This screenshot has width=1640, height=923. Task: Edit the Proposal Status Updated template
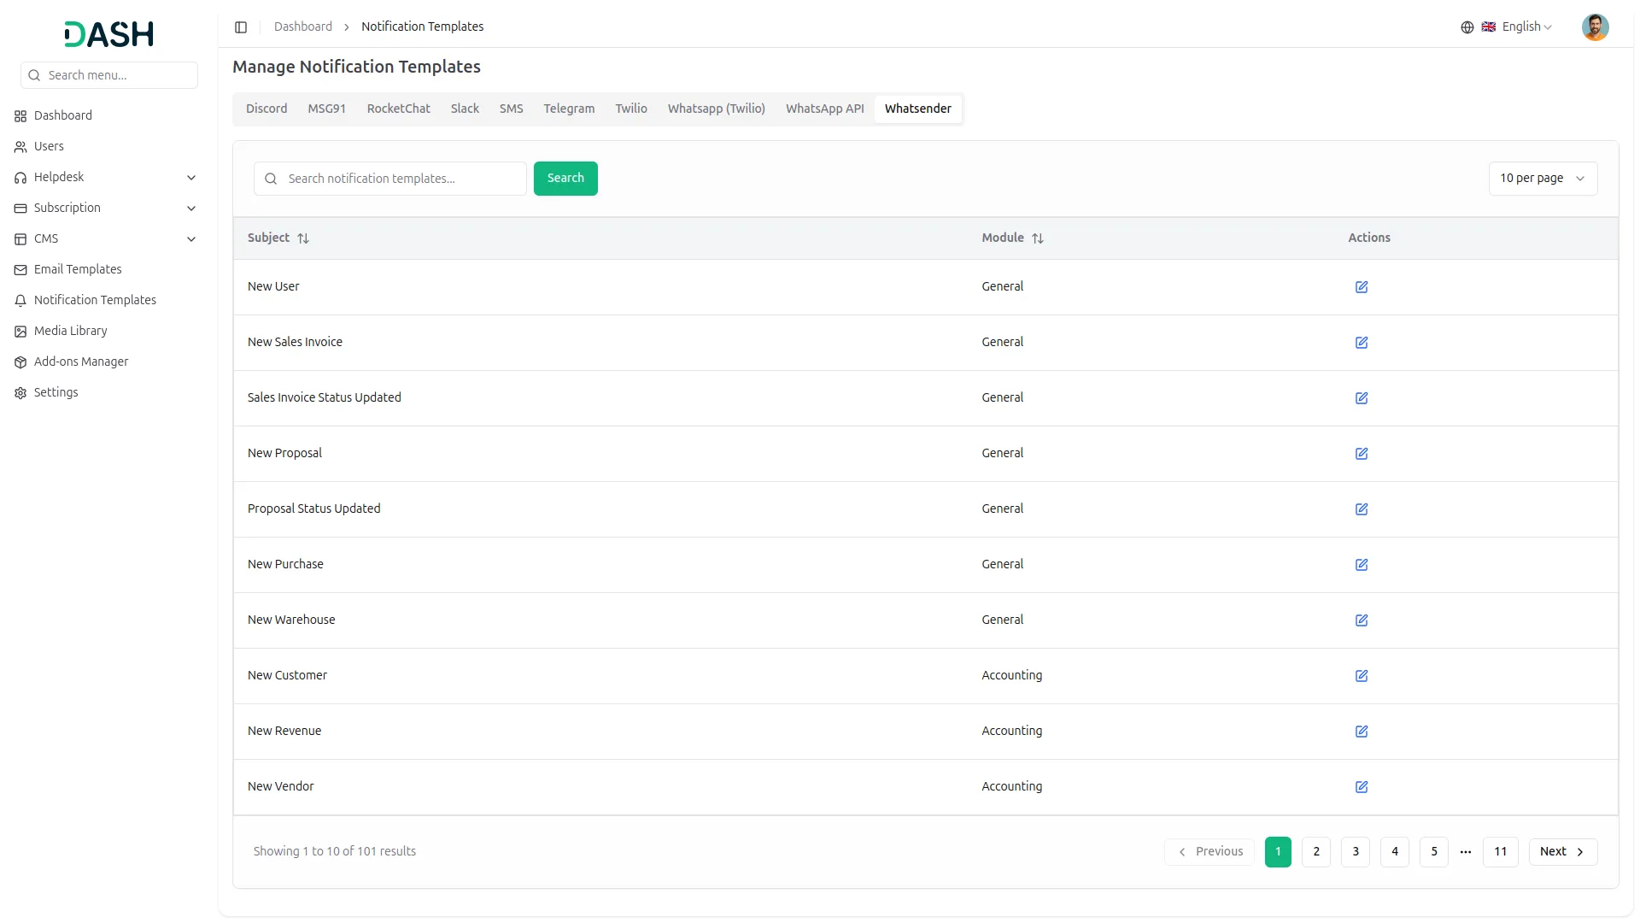[1362, 509]
